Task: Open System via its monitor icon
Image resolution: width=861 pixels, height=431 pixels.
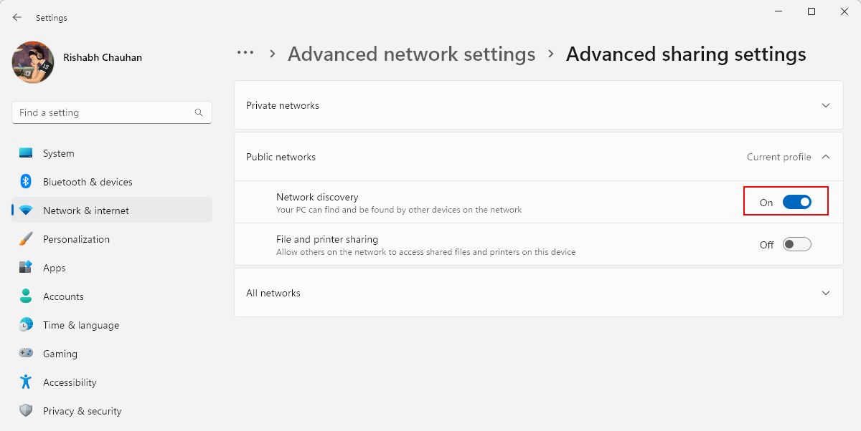Action: tap(26, 153)
